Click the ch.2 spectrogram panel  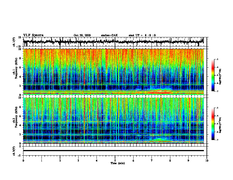point(114,121)
